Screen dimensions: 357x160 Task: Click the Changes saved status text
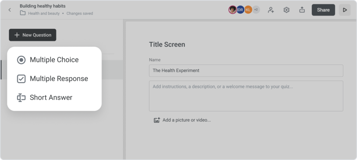80,14
